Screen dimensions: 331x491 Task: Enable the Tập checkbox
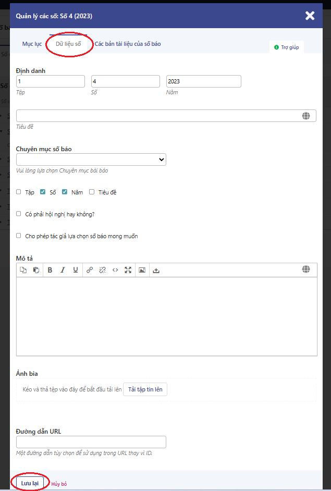pyautogui.click(x=19, y=192)
